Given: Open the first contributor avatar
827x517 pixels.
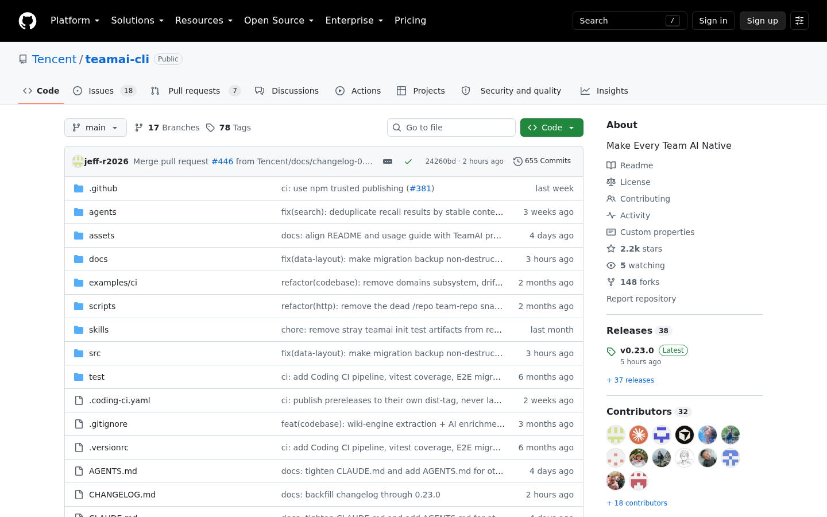Looking at the screenshot, I should coord(616,435).
